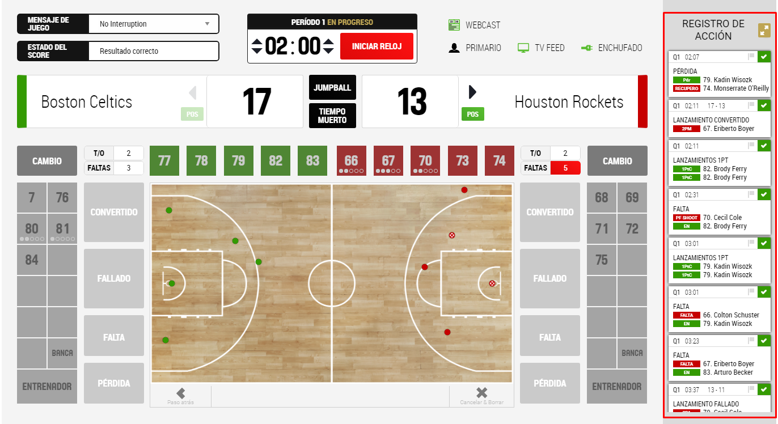Click the TV Feed monitor icon

click(523, 48)
